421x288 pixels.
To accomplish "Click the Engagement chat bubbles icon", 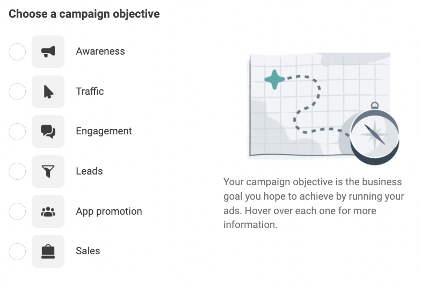I will tap(48, 131).
